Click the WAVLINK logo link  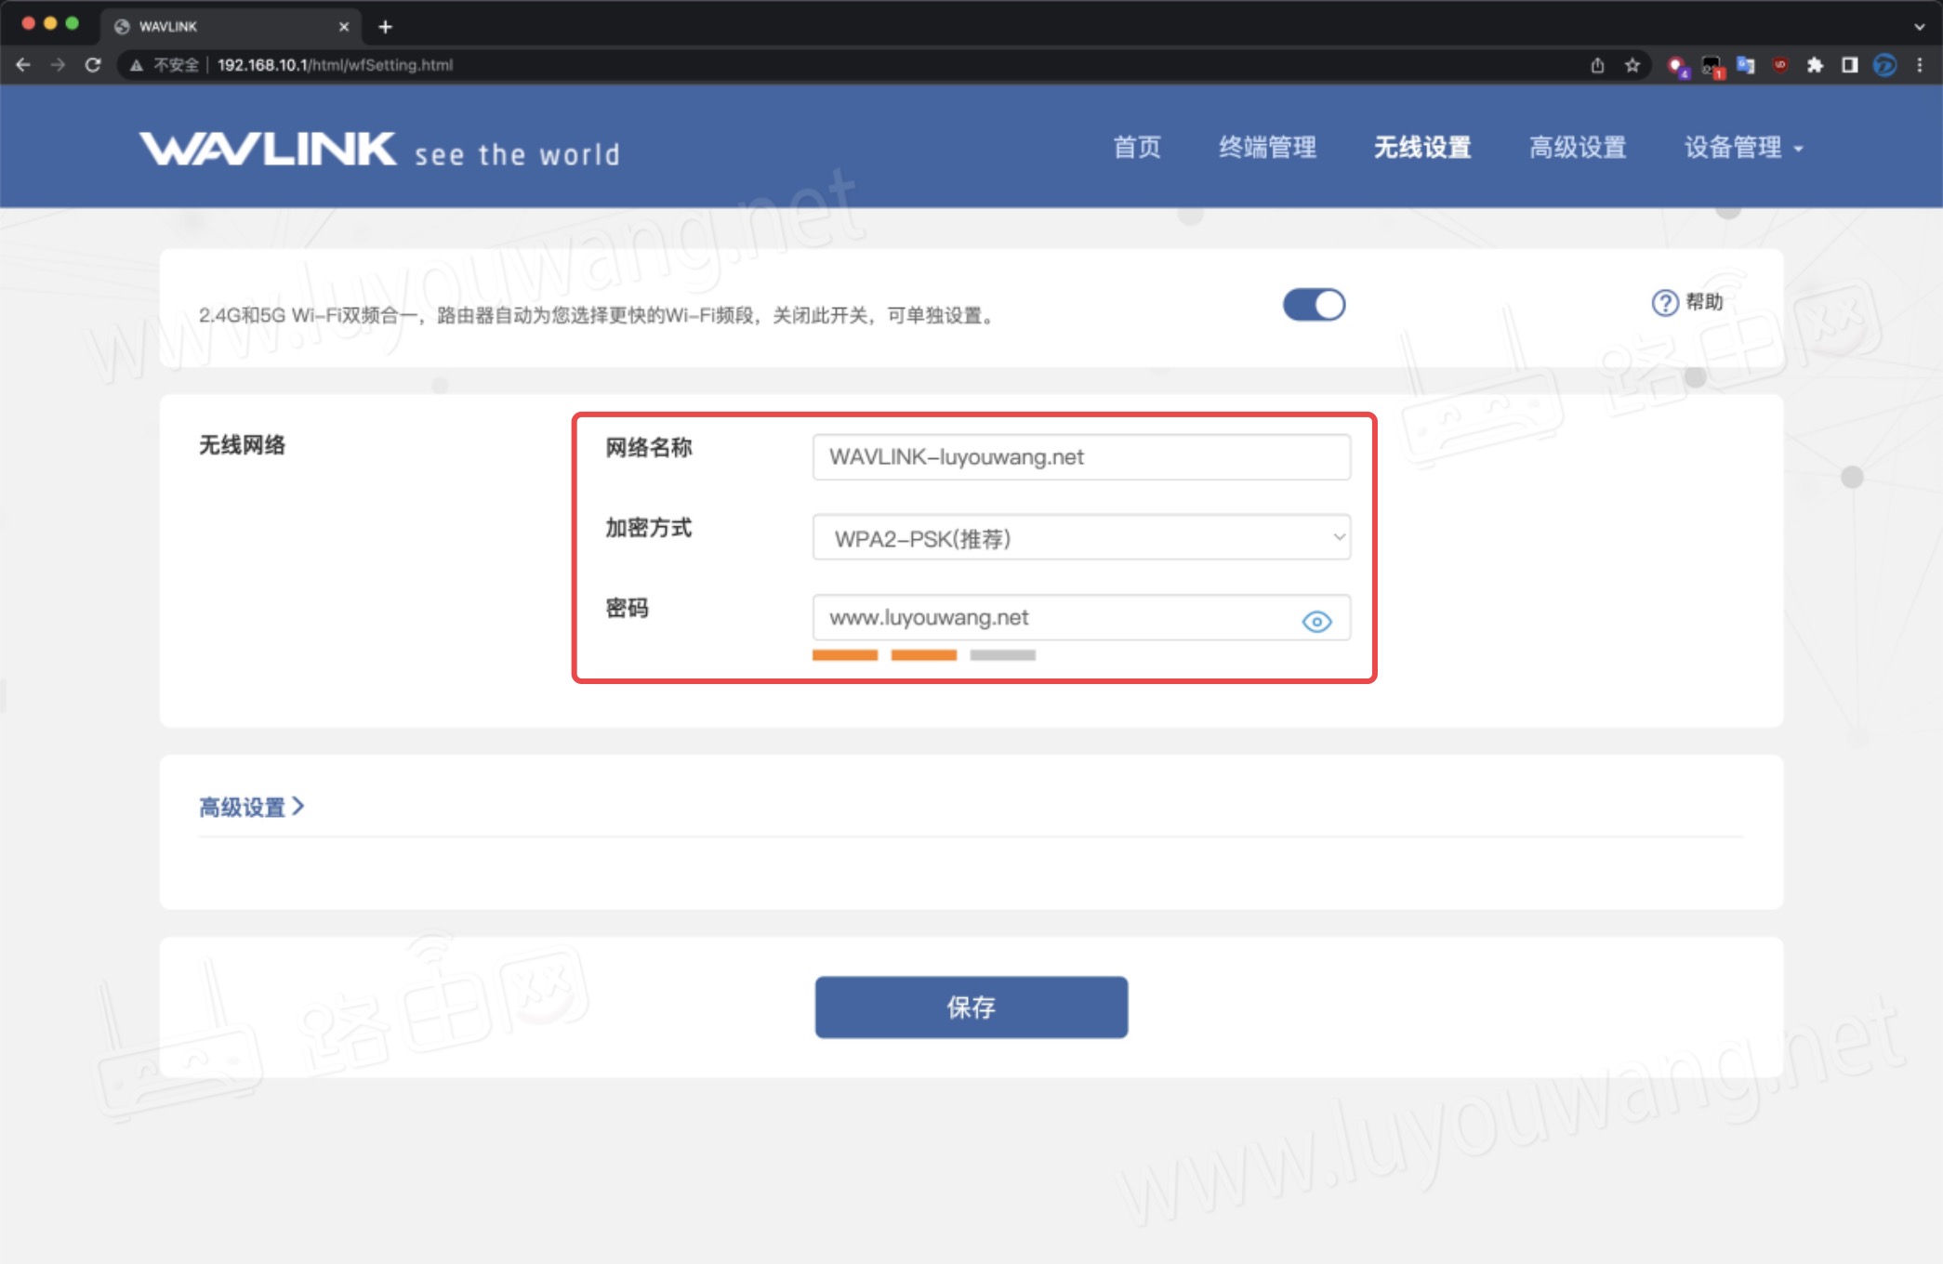pos(268,147)
